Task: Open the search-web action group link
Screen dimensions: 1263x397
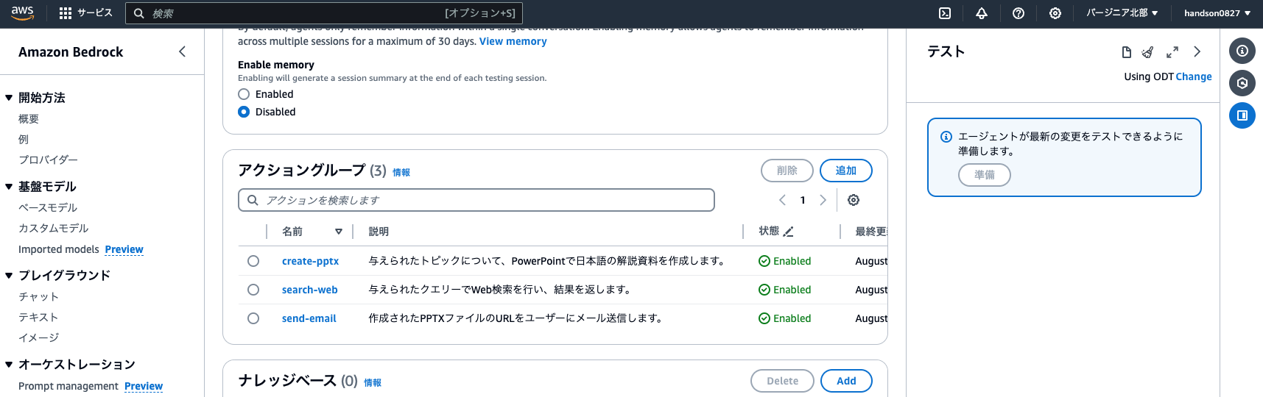Action: pyautogui.click(x=309, y=290)
